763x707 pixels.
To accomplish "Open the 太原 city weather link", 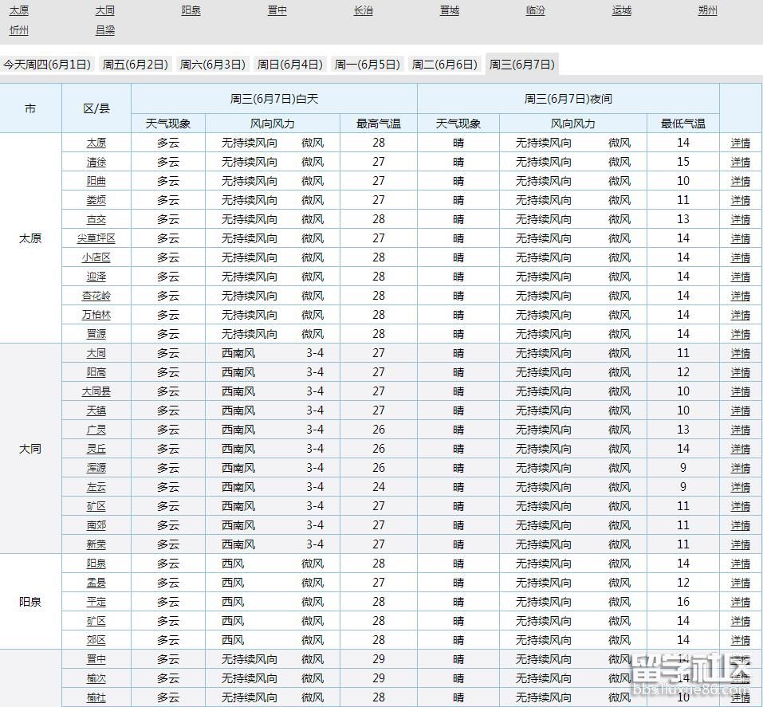I will pyautogui.click(x=18, y=11).
